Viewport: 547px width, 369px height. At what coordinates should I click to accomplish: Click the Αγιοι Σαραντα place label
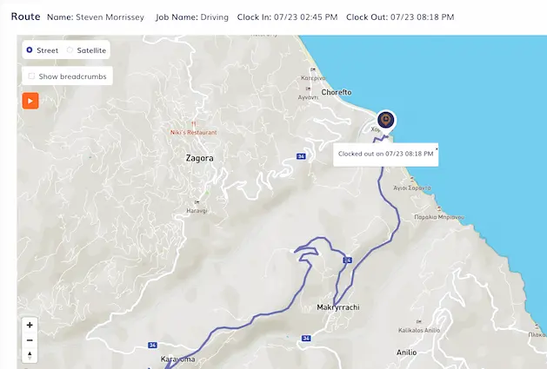[412, 188]
